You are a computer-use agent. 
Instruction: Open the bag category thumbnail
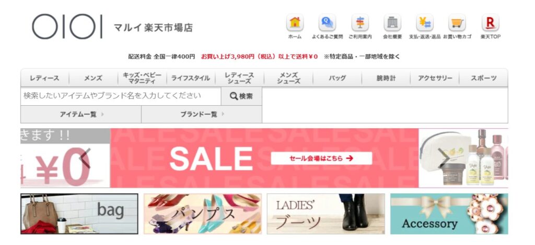point(79,214)
